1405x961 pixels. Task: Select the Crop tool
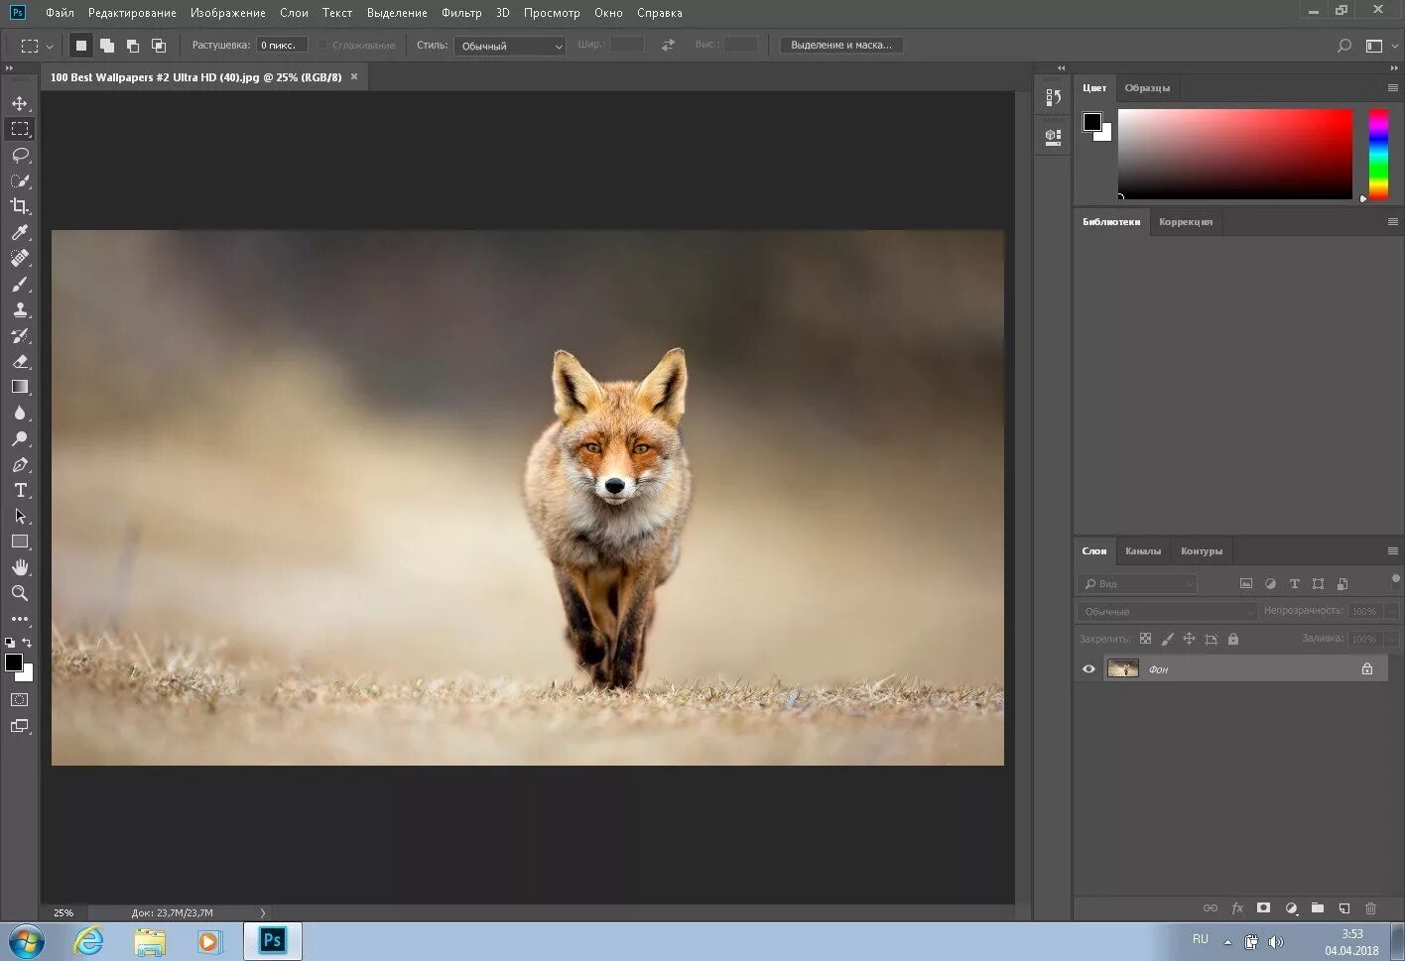[20, 206]
